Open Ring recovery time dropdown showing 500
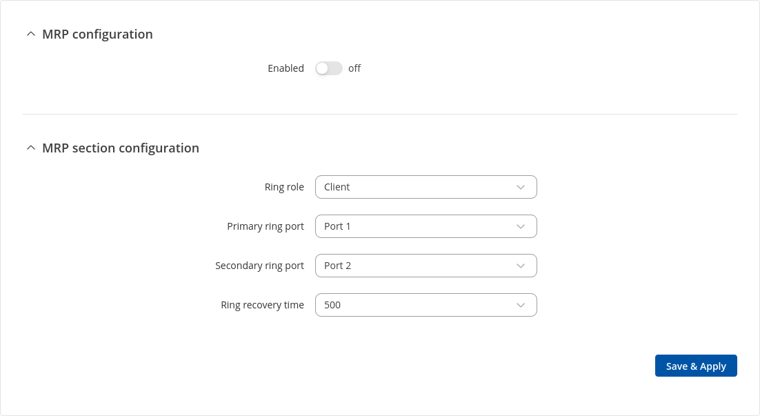The image size is (760, 416). click(414, 305)
